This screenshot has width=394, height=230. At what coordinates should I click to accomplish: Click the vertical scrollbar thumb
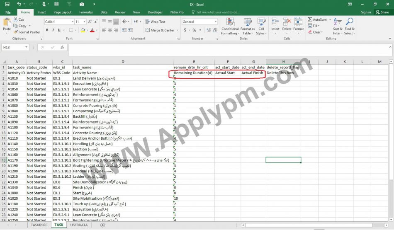click(x=391, y=122)
